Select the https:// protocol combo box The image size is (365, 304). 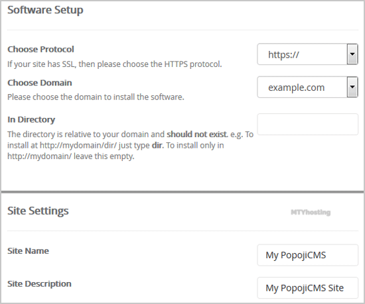pos(307,54)
